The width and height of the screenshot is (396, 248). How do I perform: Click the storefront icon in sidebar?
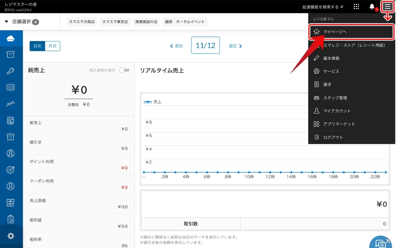pos(11,137)
